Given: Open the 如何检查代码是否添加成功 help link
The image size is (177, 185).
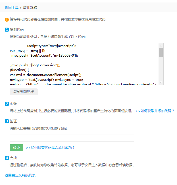Looking at the screenshot, I should (50, 148).
